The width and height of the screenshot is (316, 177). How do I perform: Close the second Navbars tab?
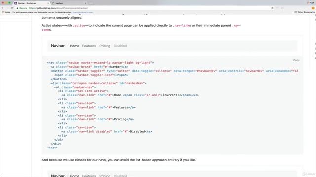point(85,3)
